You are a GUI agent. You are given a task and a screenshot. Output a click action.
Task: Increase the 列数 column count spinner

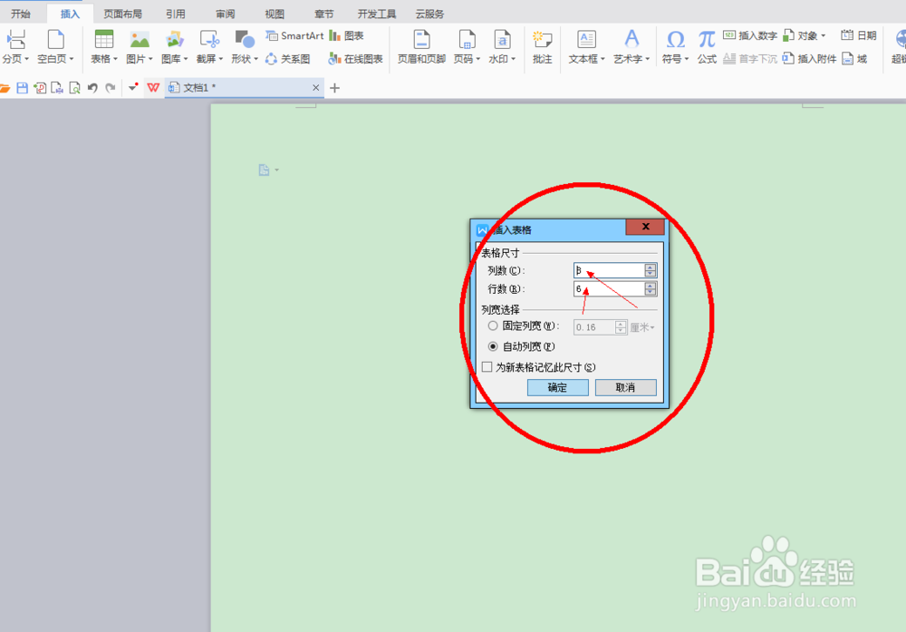pyautogui.click(x=651, y=267)
